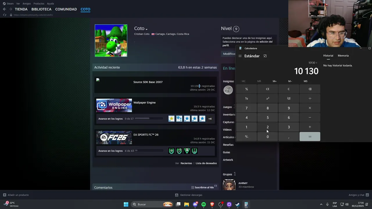Click the backspace key in Calculator
Image resolution: width=372 pixels, height=209 pixels.
coord(310,89)
